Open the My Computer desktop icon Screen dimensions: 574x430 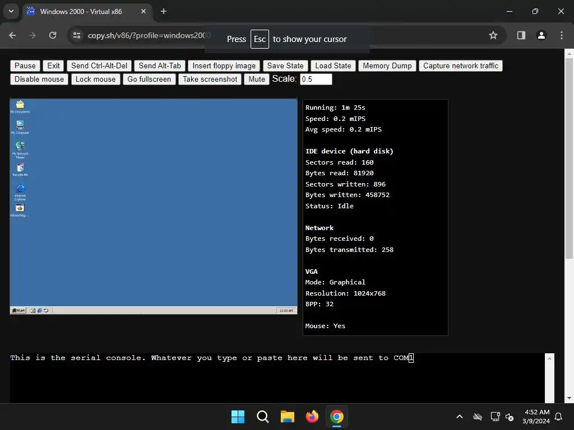[x=20, y=127]
